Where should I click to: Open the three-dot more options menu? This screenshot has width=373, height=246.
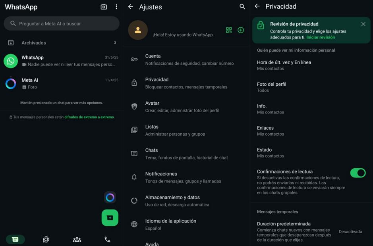tap(116, 7)
